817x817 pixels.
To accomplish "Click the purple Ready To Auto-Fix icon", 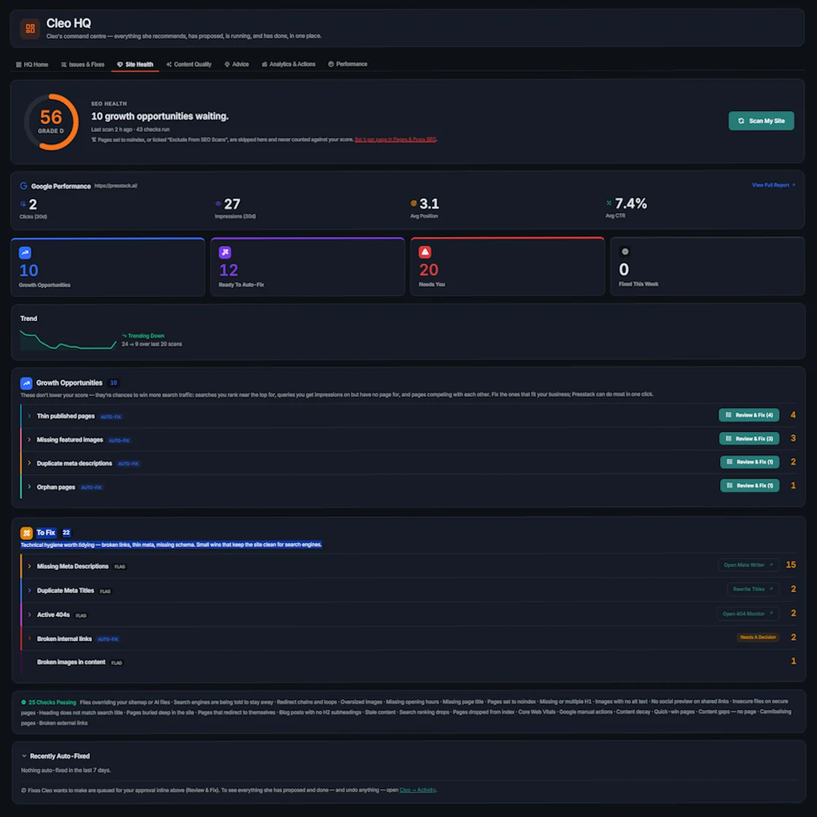I will [x=225, y=252].
